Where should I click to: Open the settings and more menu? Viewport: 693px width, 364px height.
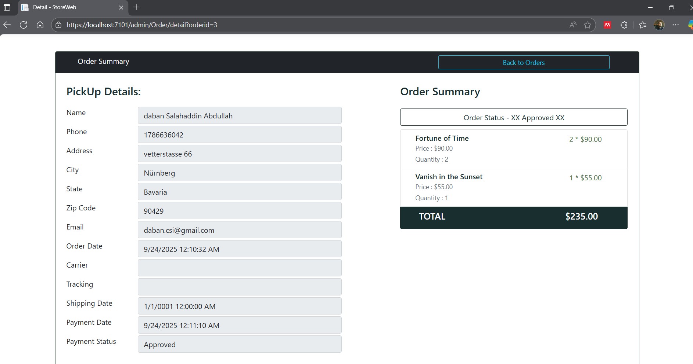(x=675, y=25)
